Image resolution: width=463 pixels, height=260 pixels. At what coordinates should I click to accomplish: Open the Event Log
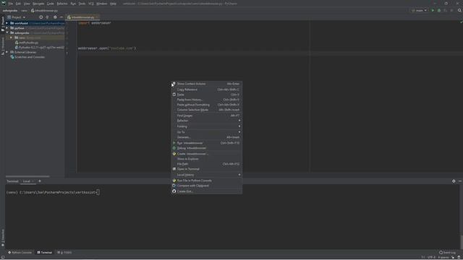coord(447,252)
